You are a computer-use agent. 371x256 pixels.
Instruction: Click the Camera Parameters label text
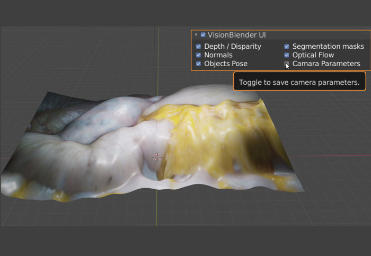coord(326,64)
